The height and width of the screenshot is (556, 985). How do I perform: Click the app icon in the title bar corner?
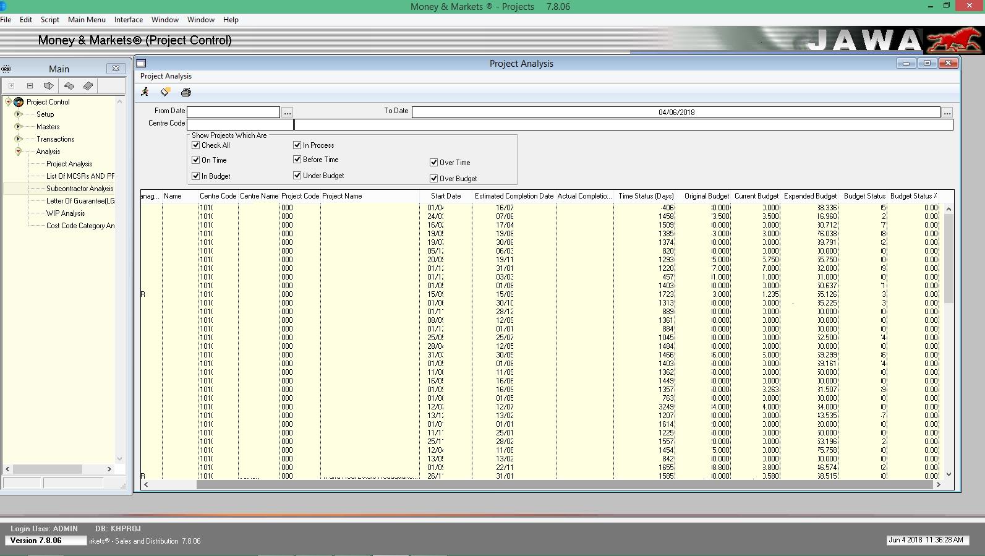3,6
